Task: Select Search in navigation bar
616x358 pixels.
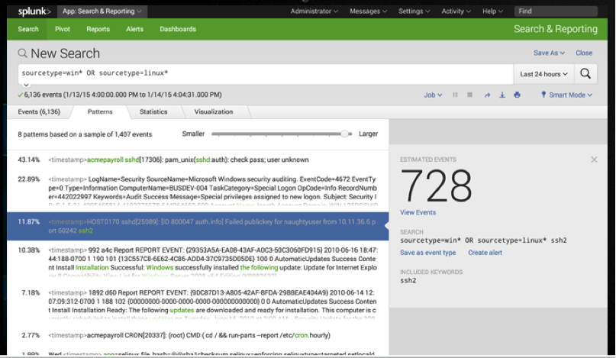Action: (28, 29)
